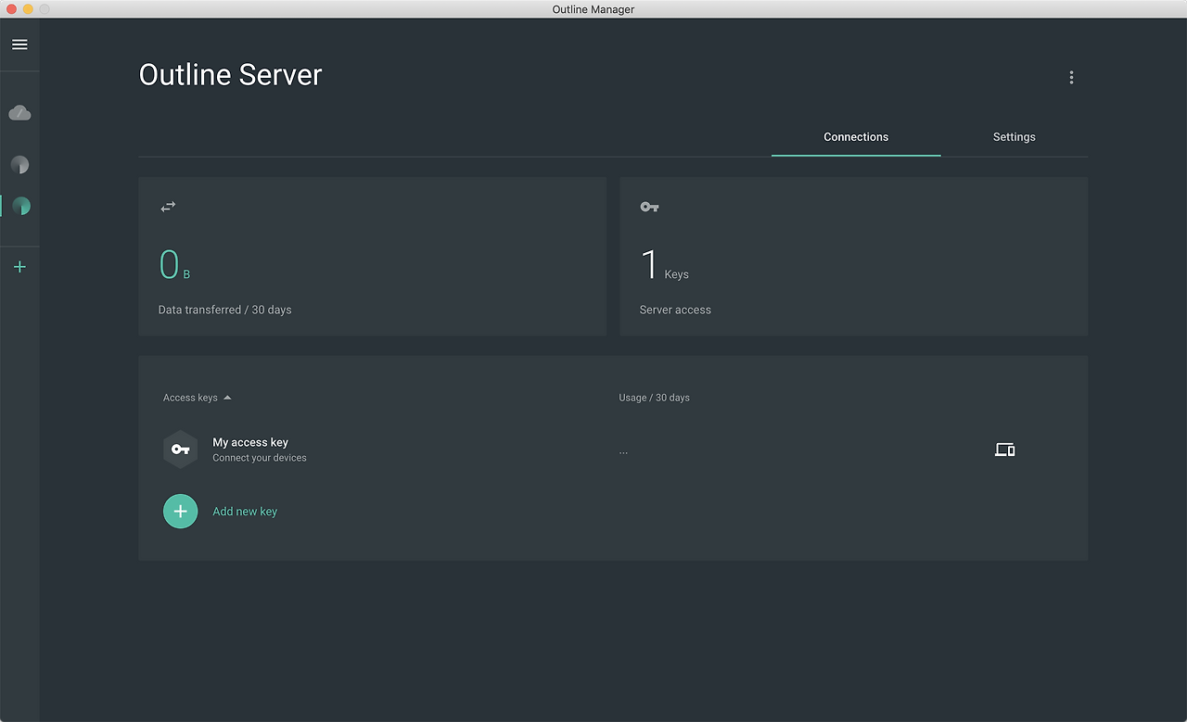Click the green plus circle to add key
The width and height of the screenshot is (1187, 722).
click(180, 511)
